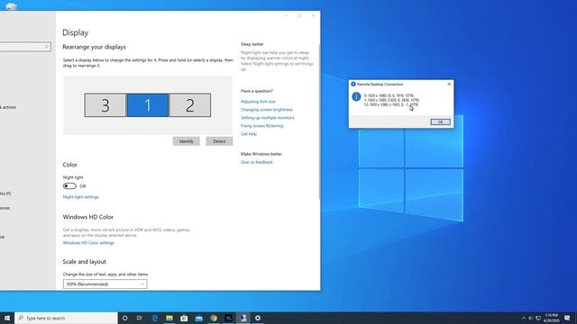Screen dimensions: 577x324
Task: Open the Adjusting font size help link
Action: 258,102
